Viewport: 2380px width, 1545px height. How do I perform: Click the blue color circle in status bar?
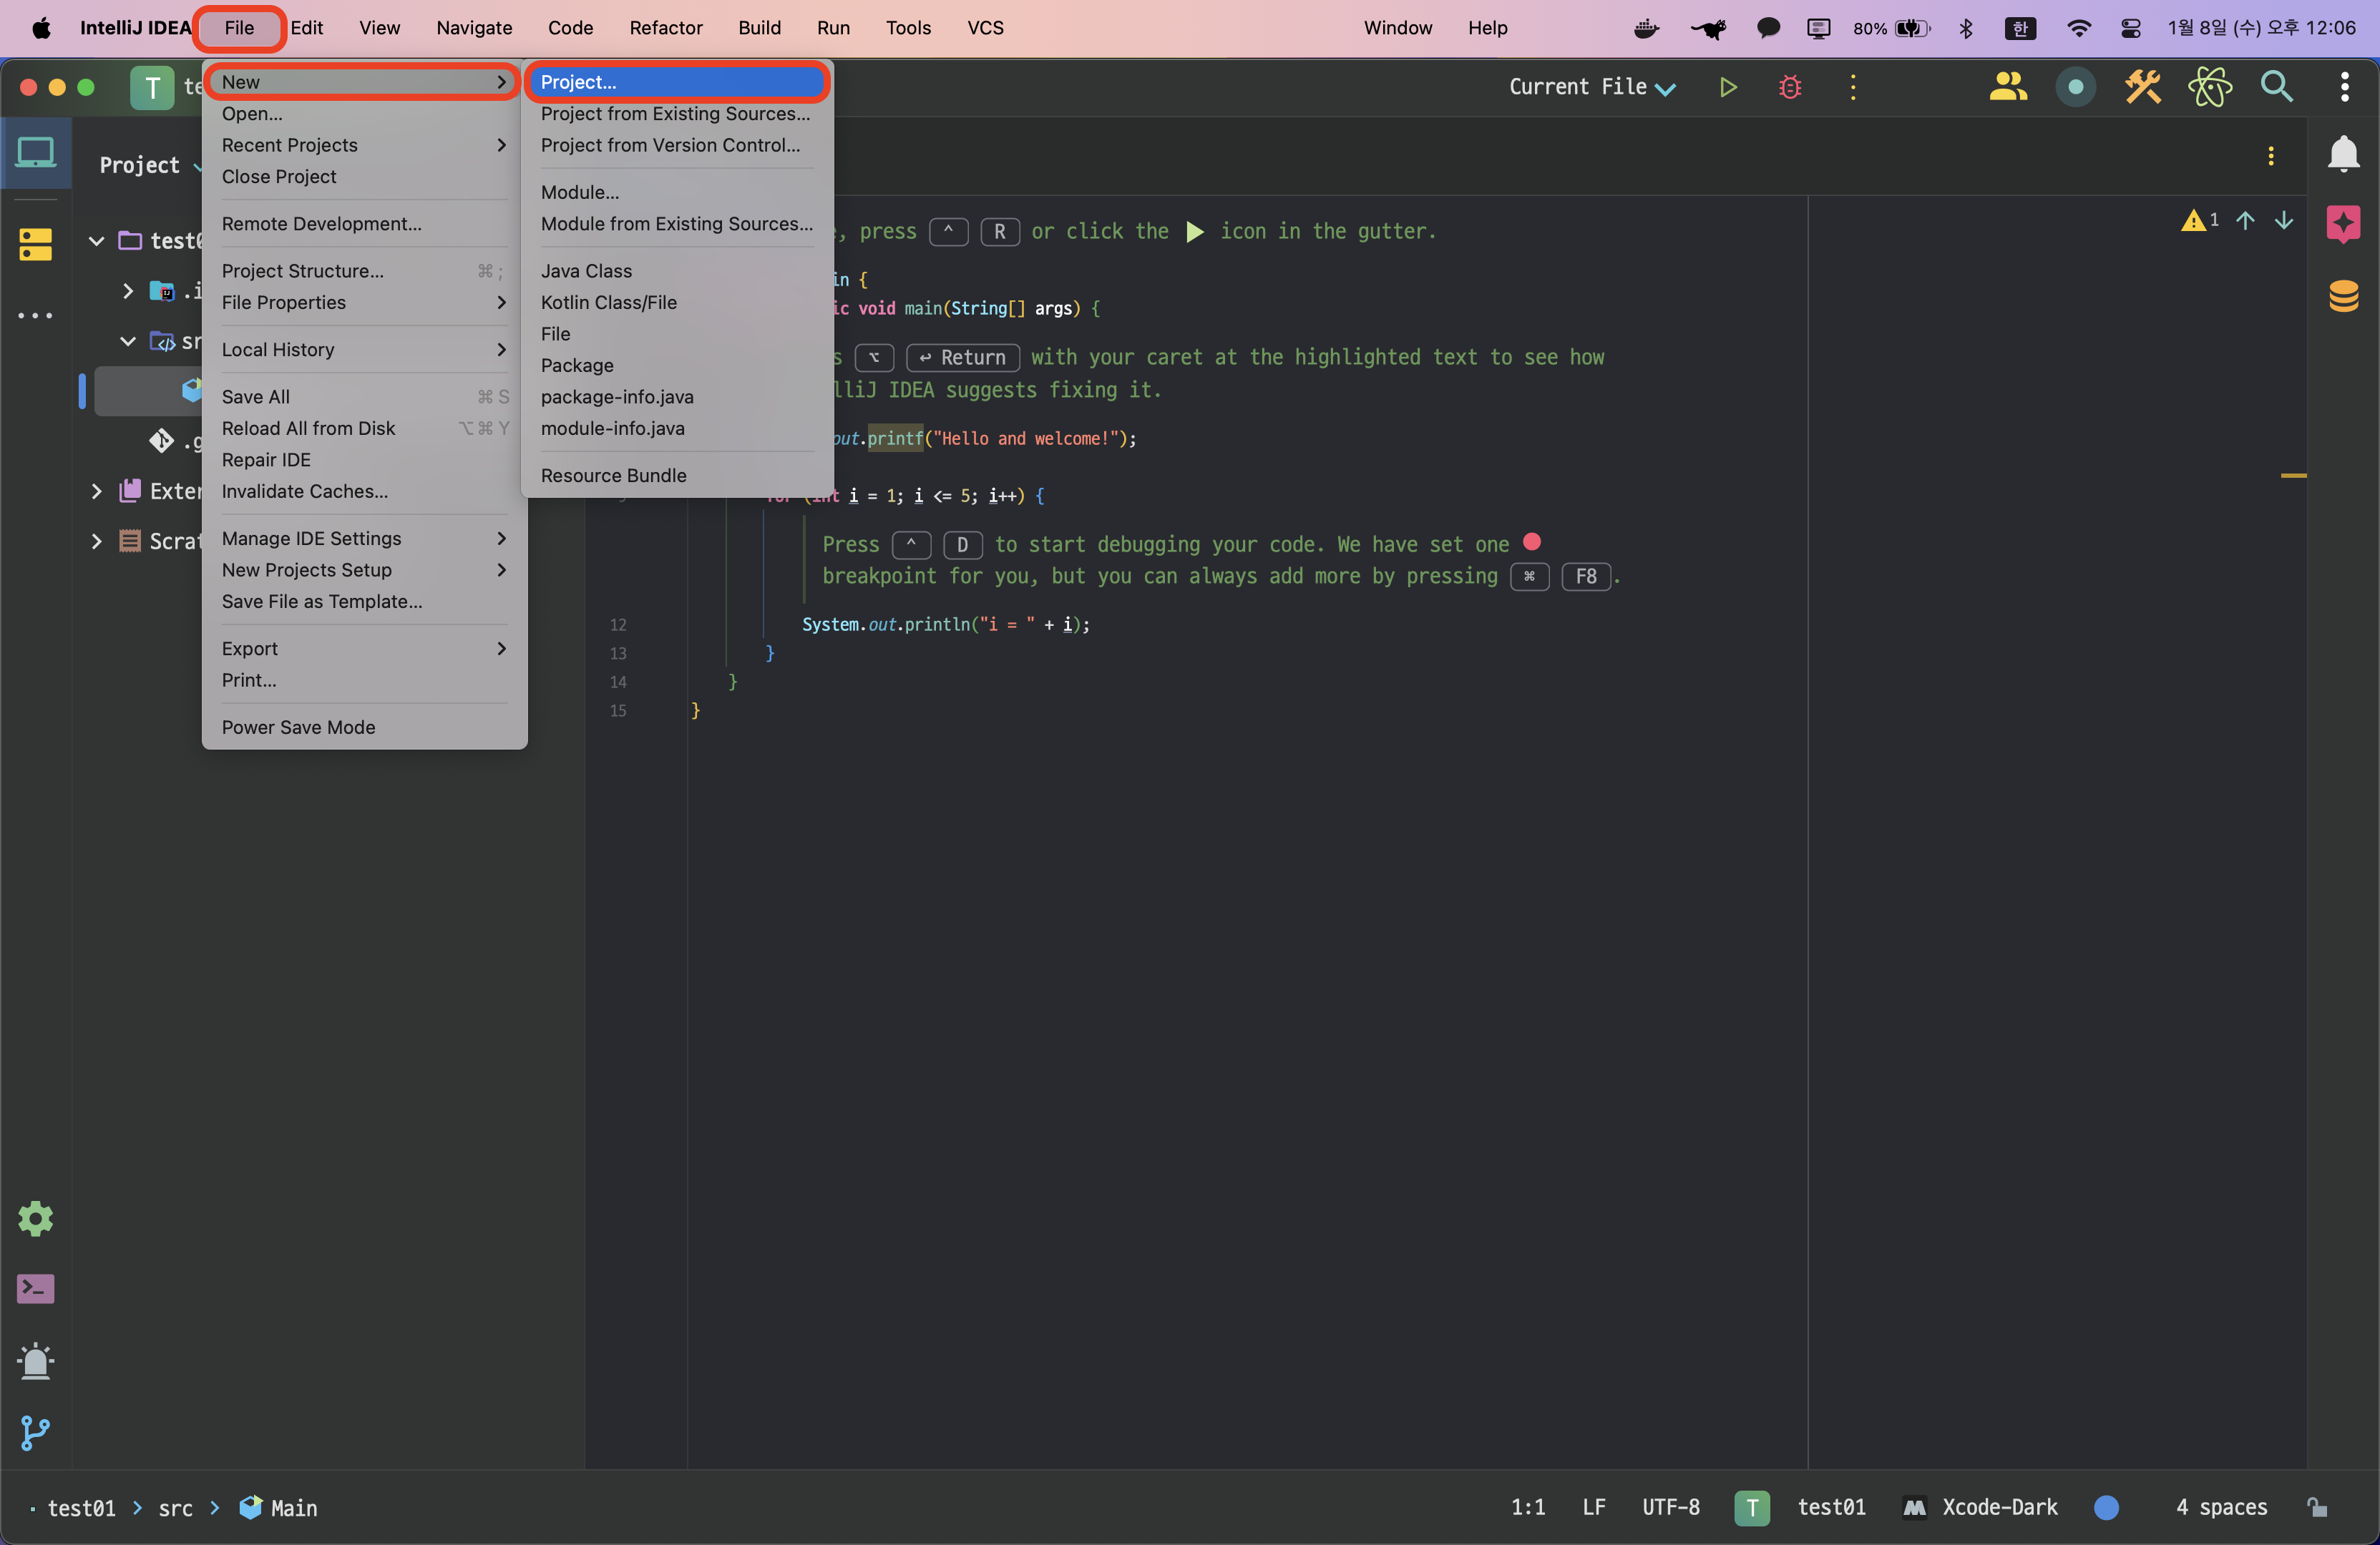point(2106,1507)
